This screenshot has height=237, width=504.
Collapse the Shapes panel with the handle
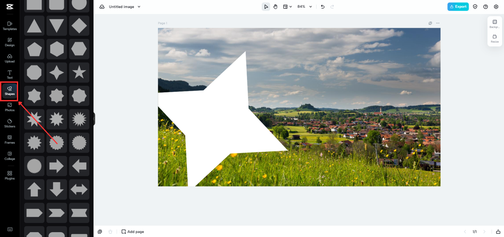(x=94, y=119)
